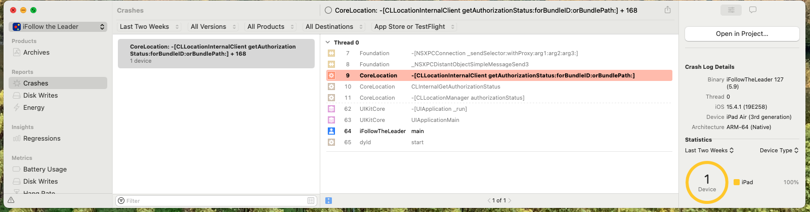The image size is (810, 212).
Task: Collapse the Thread 0 disclosure
Action: click(328, 43)
